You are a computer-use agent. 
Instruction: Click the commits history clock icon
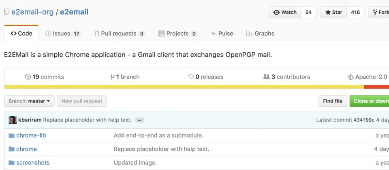pyautogui.click(x=28, y=77)
